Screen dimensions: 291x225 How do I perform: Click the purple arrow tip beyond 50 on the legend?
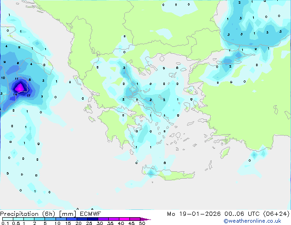(x=145, y=219)
